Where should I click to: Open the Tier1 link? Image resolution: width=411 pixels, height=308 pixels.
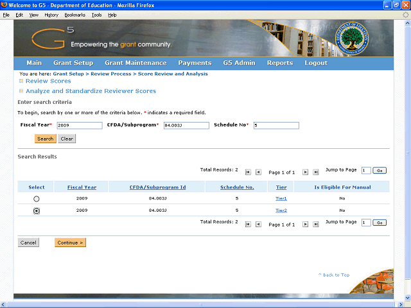click(x=281, y=198)
